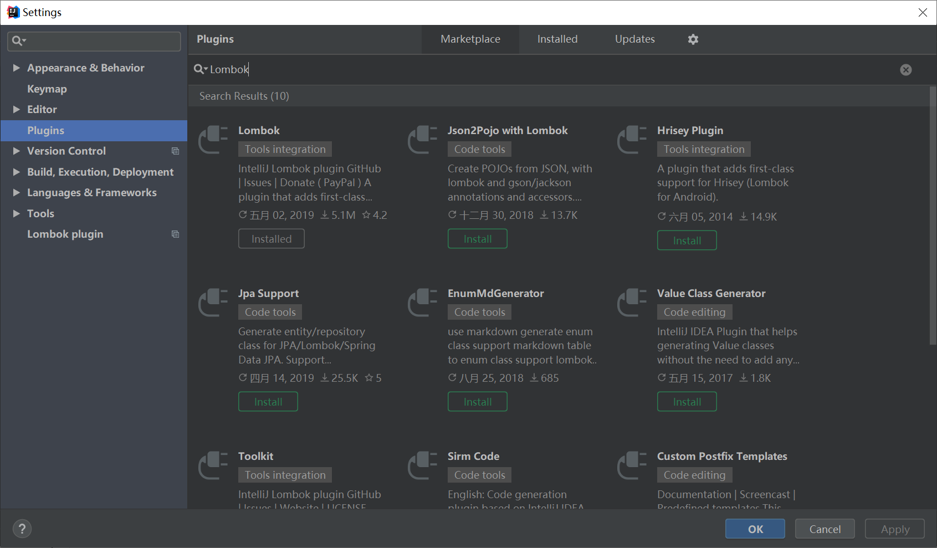This screenshot has height=548, width=937.
Task: Select Plugins in the settings tree
Action: (94, 130)
